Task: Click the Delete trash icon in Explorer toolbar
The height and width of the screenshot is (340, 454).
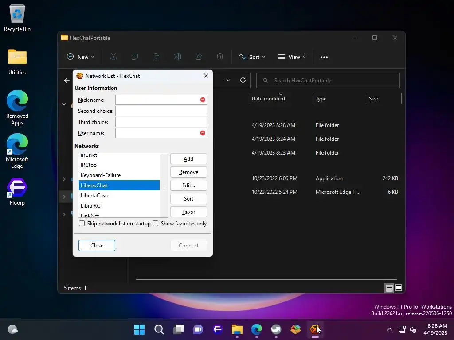Action: [220, 57]
